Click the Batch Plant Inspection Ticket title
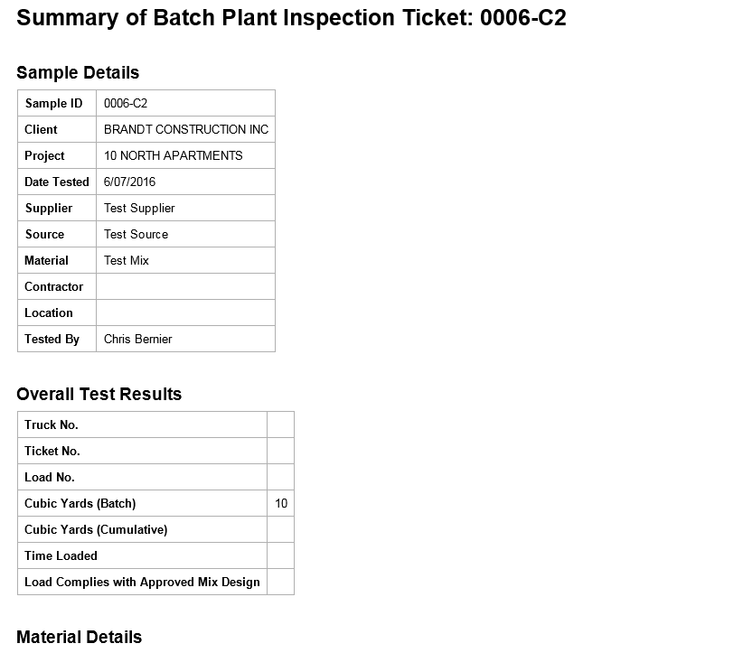Viewport: 743px width, 653px height. click(x=291, y=18)
